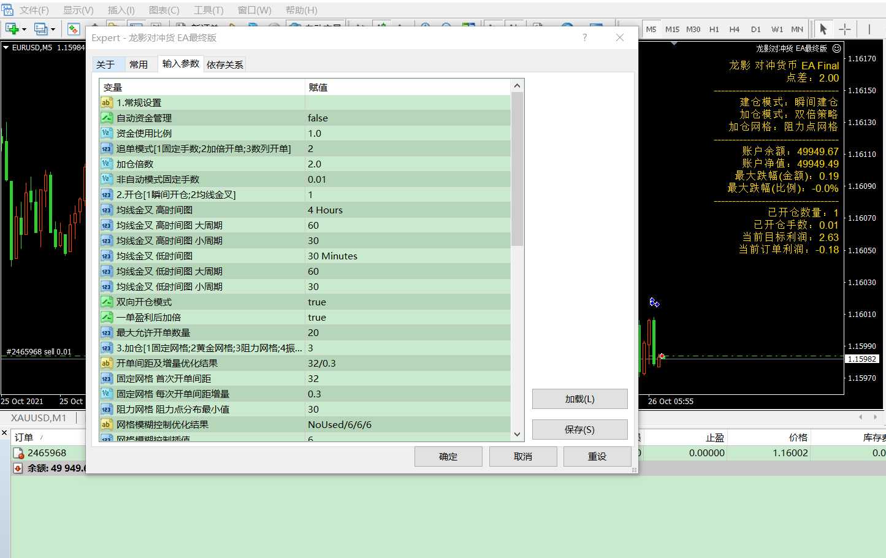Open the 插入(I) menu
The height and width of the screenshot is (558, 886).
pyautogui.click(x=121, y=10)
